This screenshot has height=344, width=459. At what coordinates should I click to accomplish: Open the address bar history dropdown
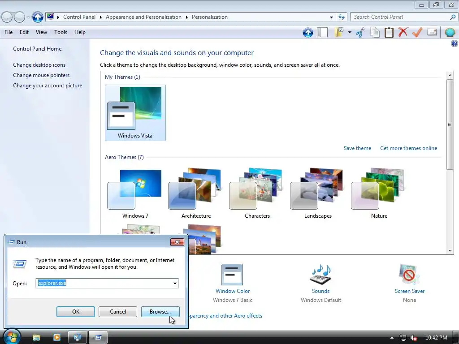tap(331, 17)
